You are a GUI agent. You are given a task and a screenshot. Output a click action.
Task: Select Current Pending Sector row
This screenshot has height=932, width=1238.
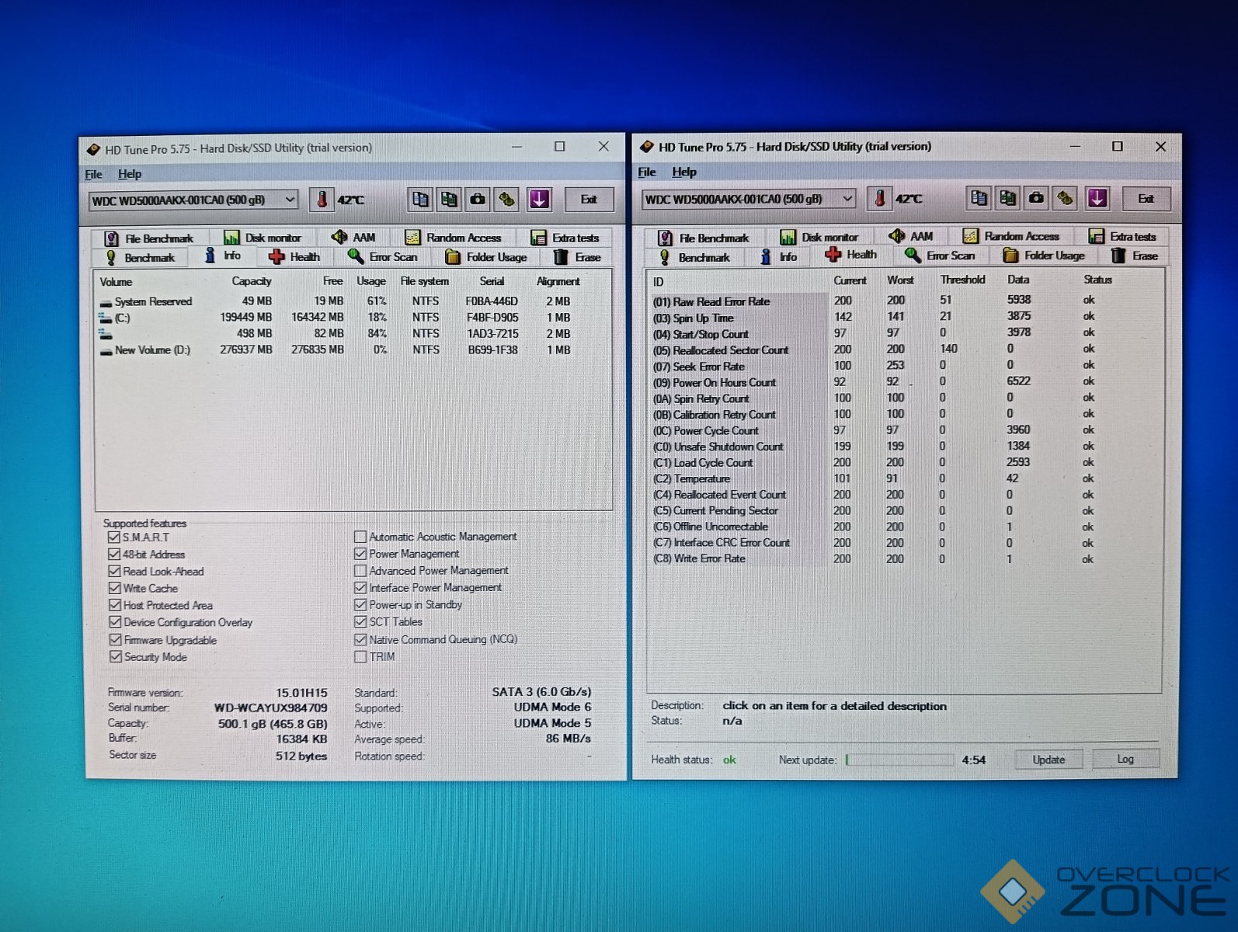903,510
